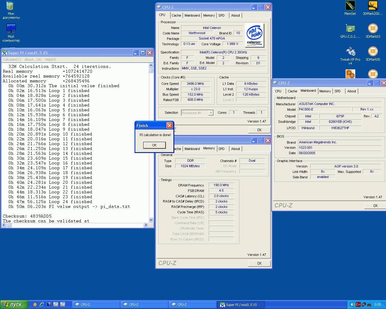
Task: Click the Multiplier value x 23.0
Action: (195, 89)
